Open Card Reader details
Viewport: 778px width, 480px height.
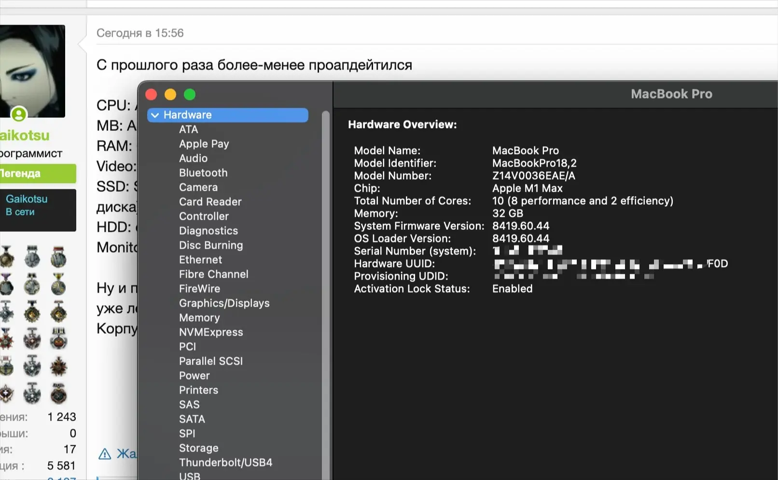coord(210,202)
